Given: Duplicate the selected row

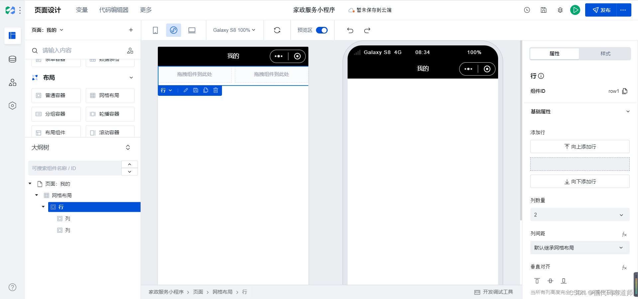Looking at the screenshot, I should point(206,90).
